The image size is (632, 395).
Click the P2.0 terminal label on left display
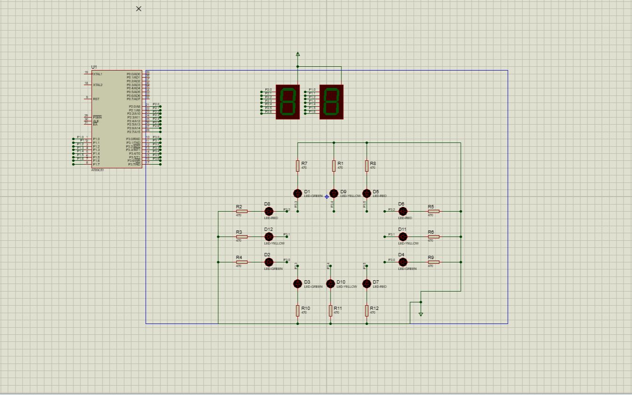pos(268,89)
